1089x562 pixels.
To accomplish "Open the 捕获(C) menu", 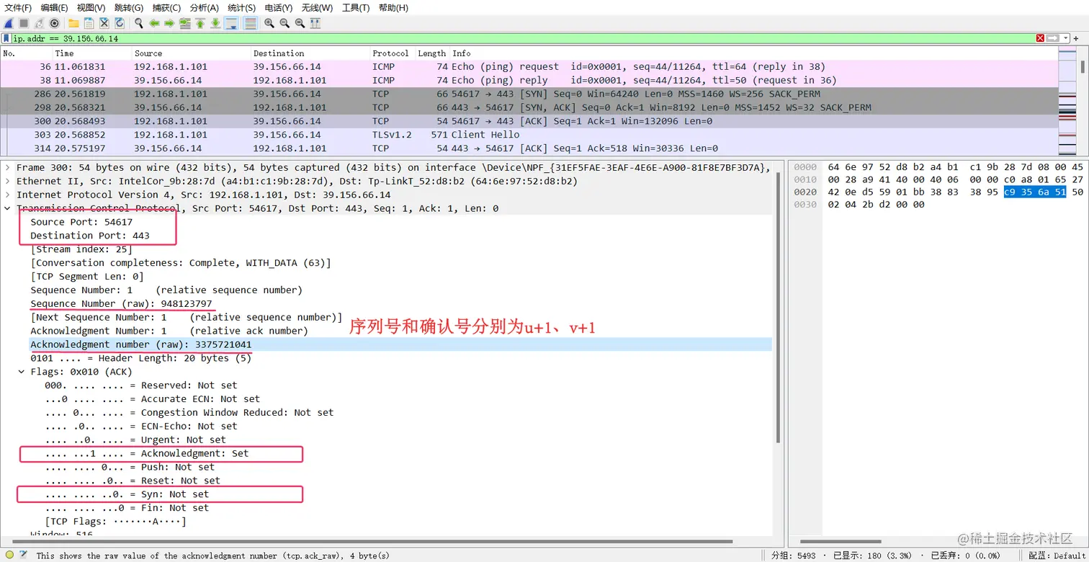I will pos(166,7).
